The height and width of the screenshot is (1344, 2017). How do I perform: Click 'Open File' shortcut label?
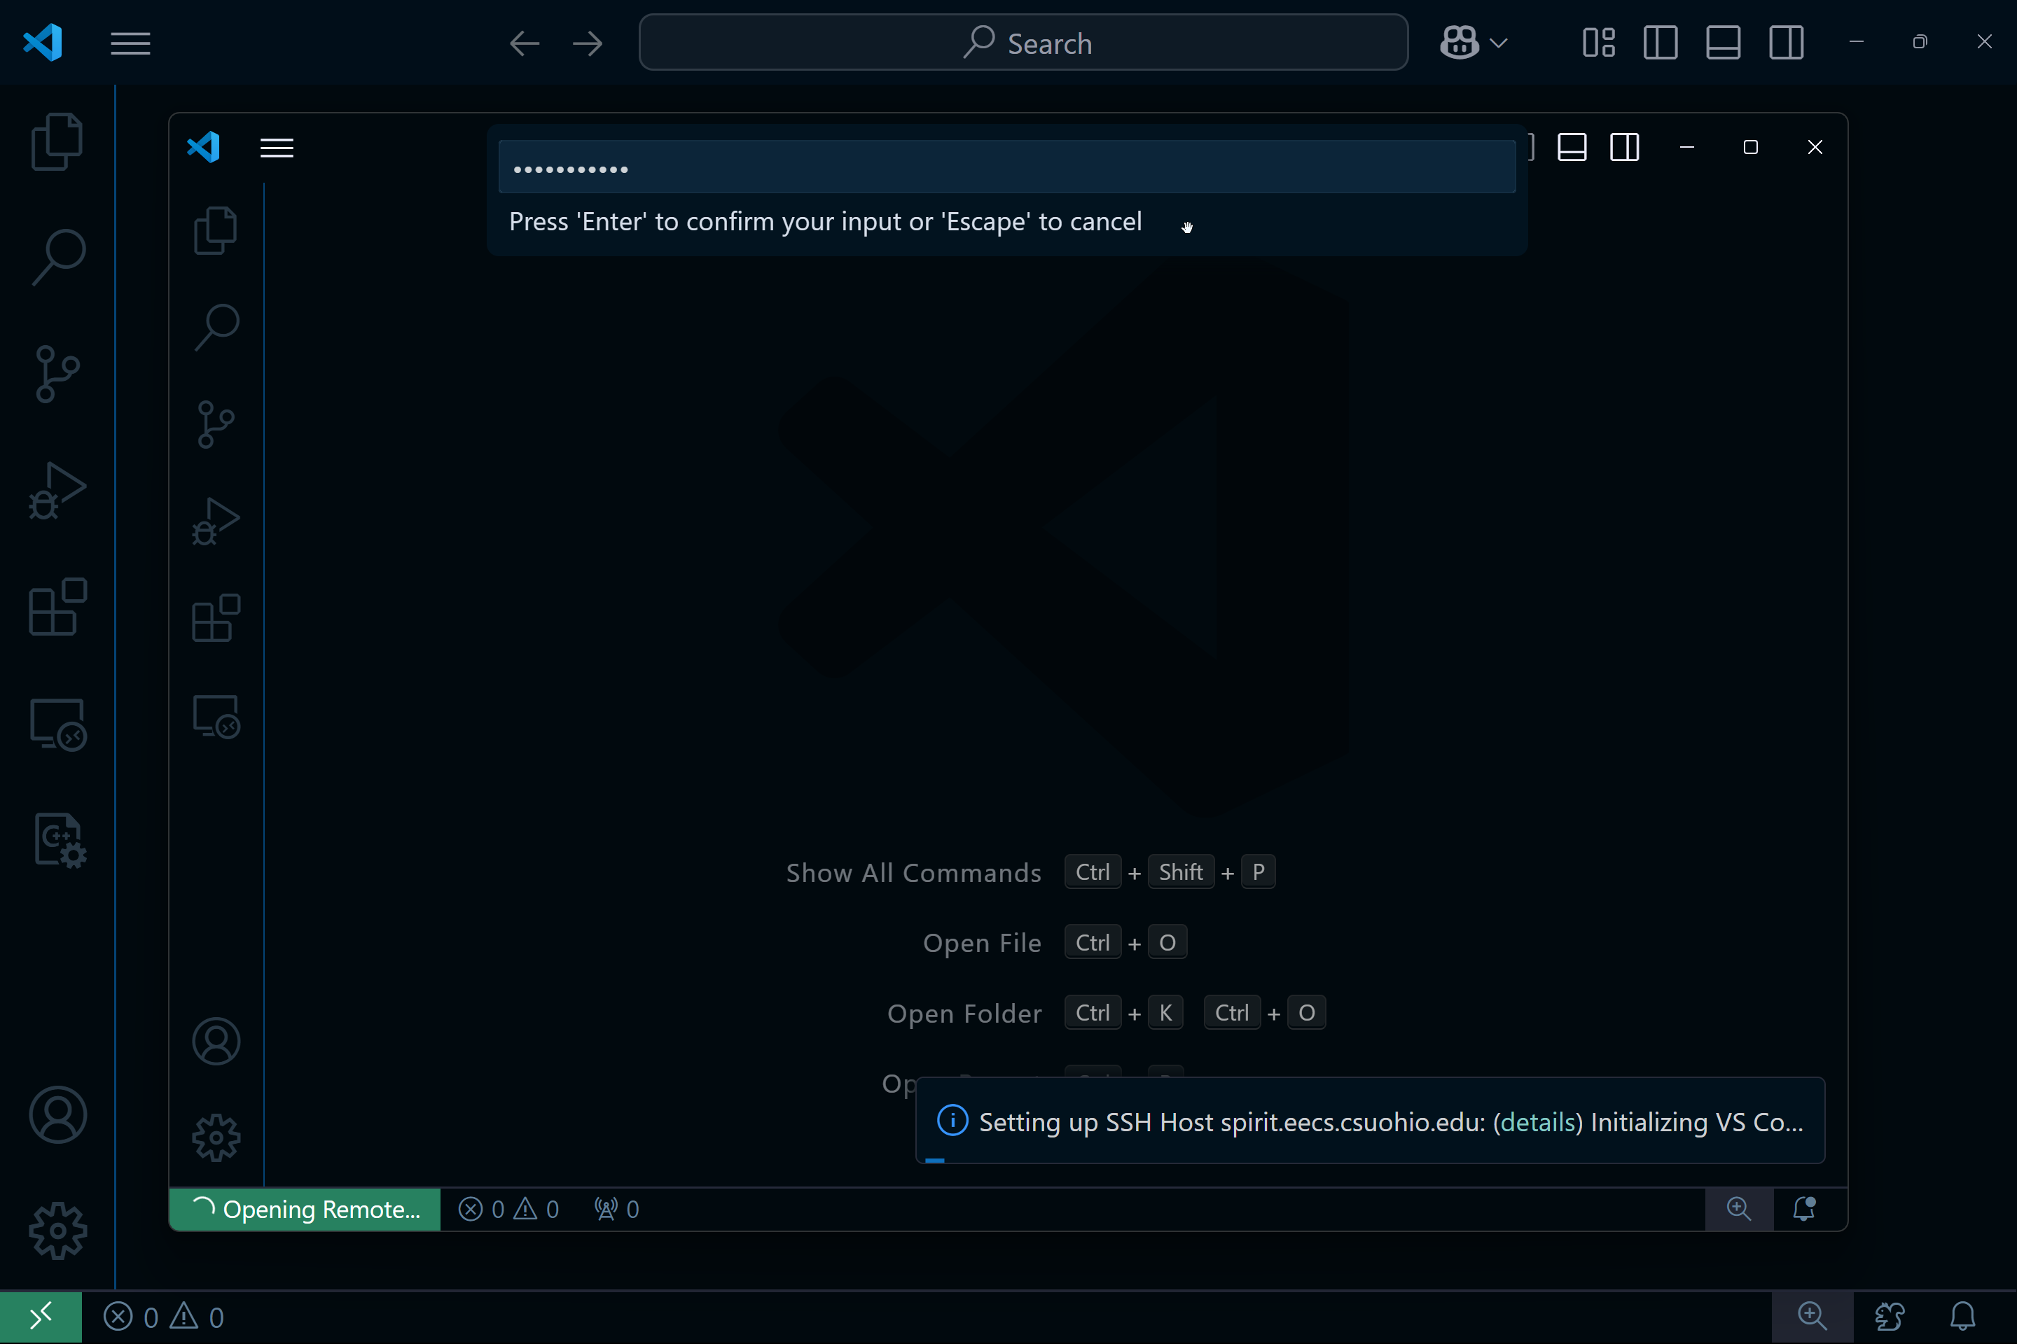point(982,943)
